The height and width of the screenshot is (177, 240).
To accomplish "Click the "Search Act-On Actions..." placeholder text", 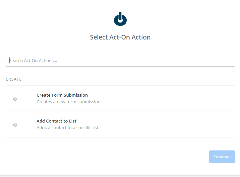I will (x=33, y=60).
